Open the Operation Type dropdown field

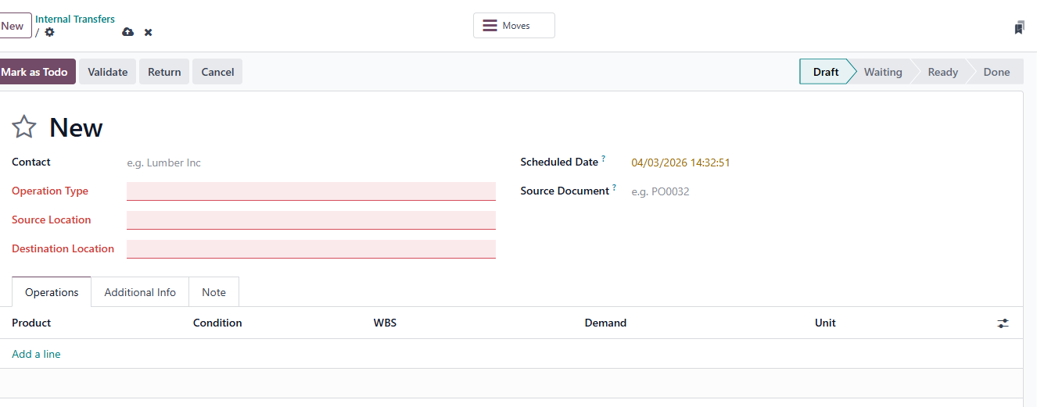click(311, 191)
